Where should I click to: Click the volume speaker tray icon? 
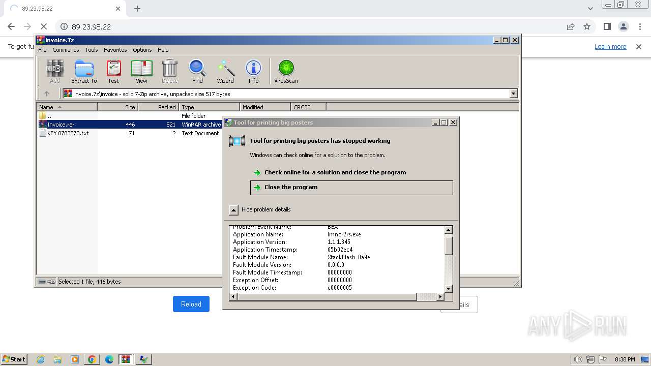click(x=578, y=359)
